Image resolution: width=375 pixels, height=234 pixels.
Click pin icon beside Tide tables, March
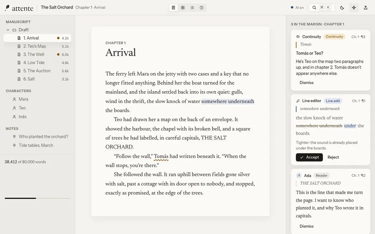coord(14,145)
